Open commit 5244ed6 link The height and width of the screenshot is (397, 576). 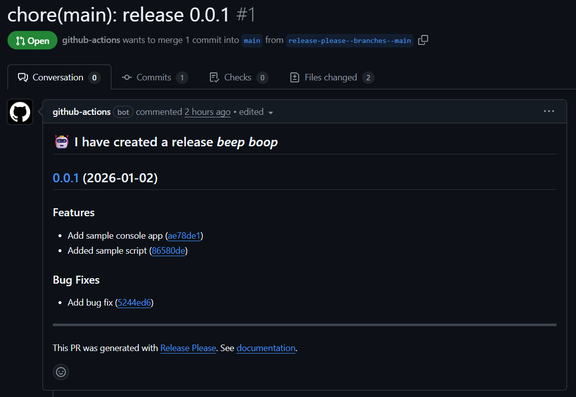[x=134, y=303]
